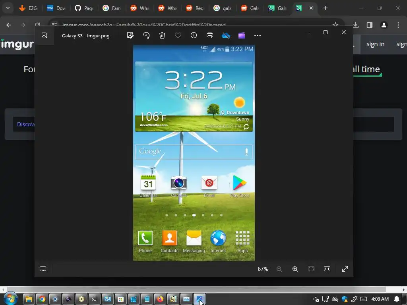407x305 pixels.
Task: Open Firefox from the taskbar
Action: (160, 299)
